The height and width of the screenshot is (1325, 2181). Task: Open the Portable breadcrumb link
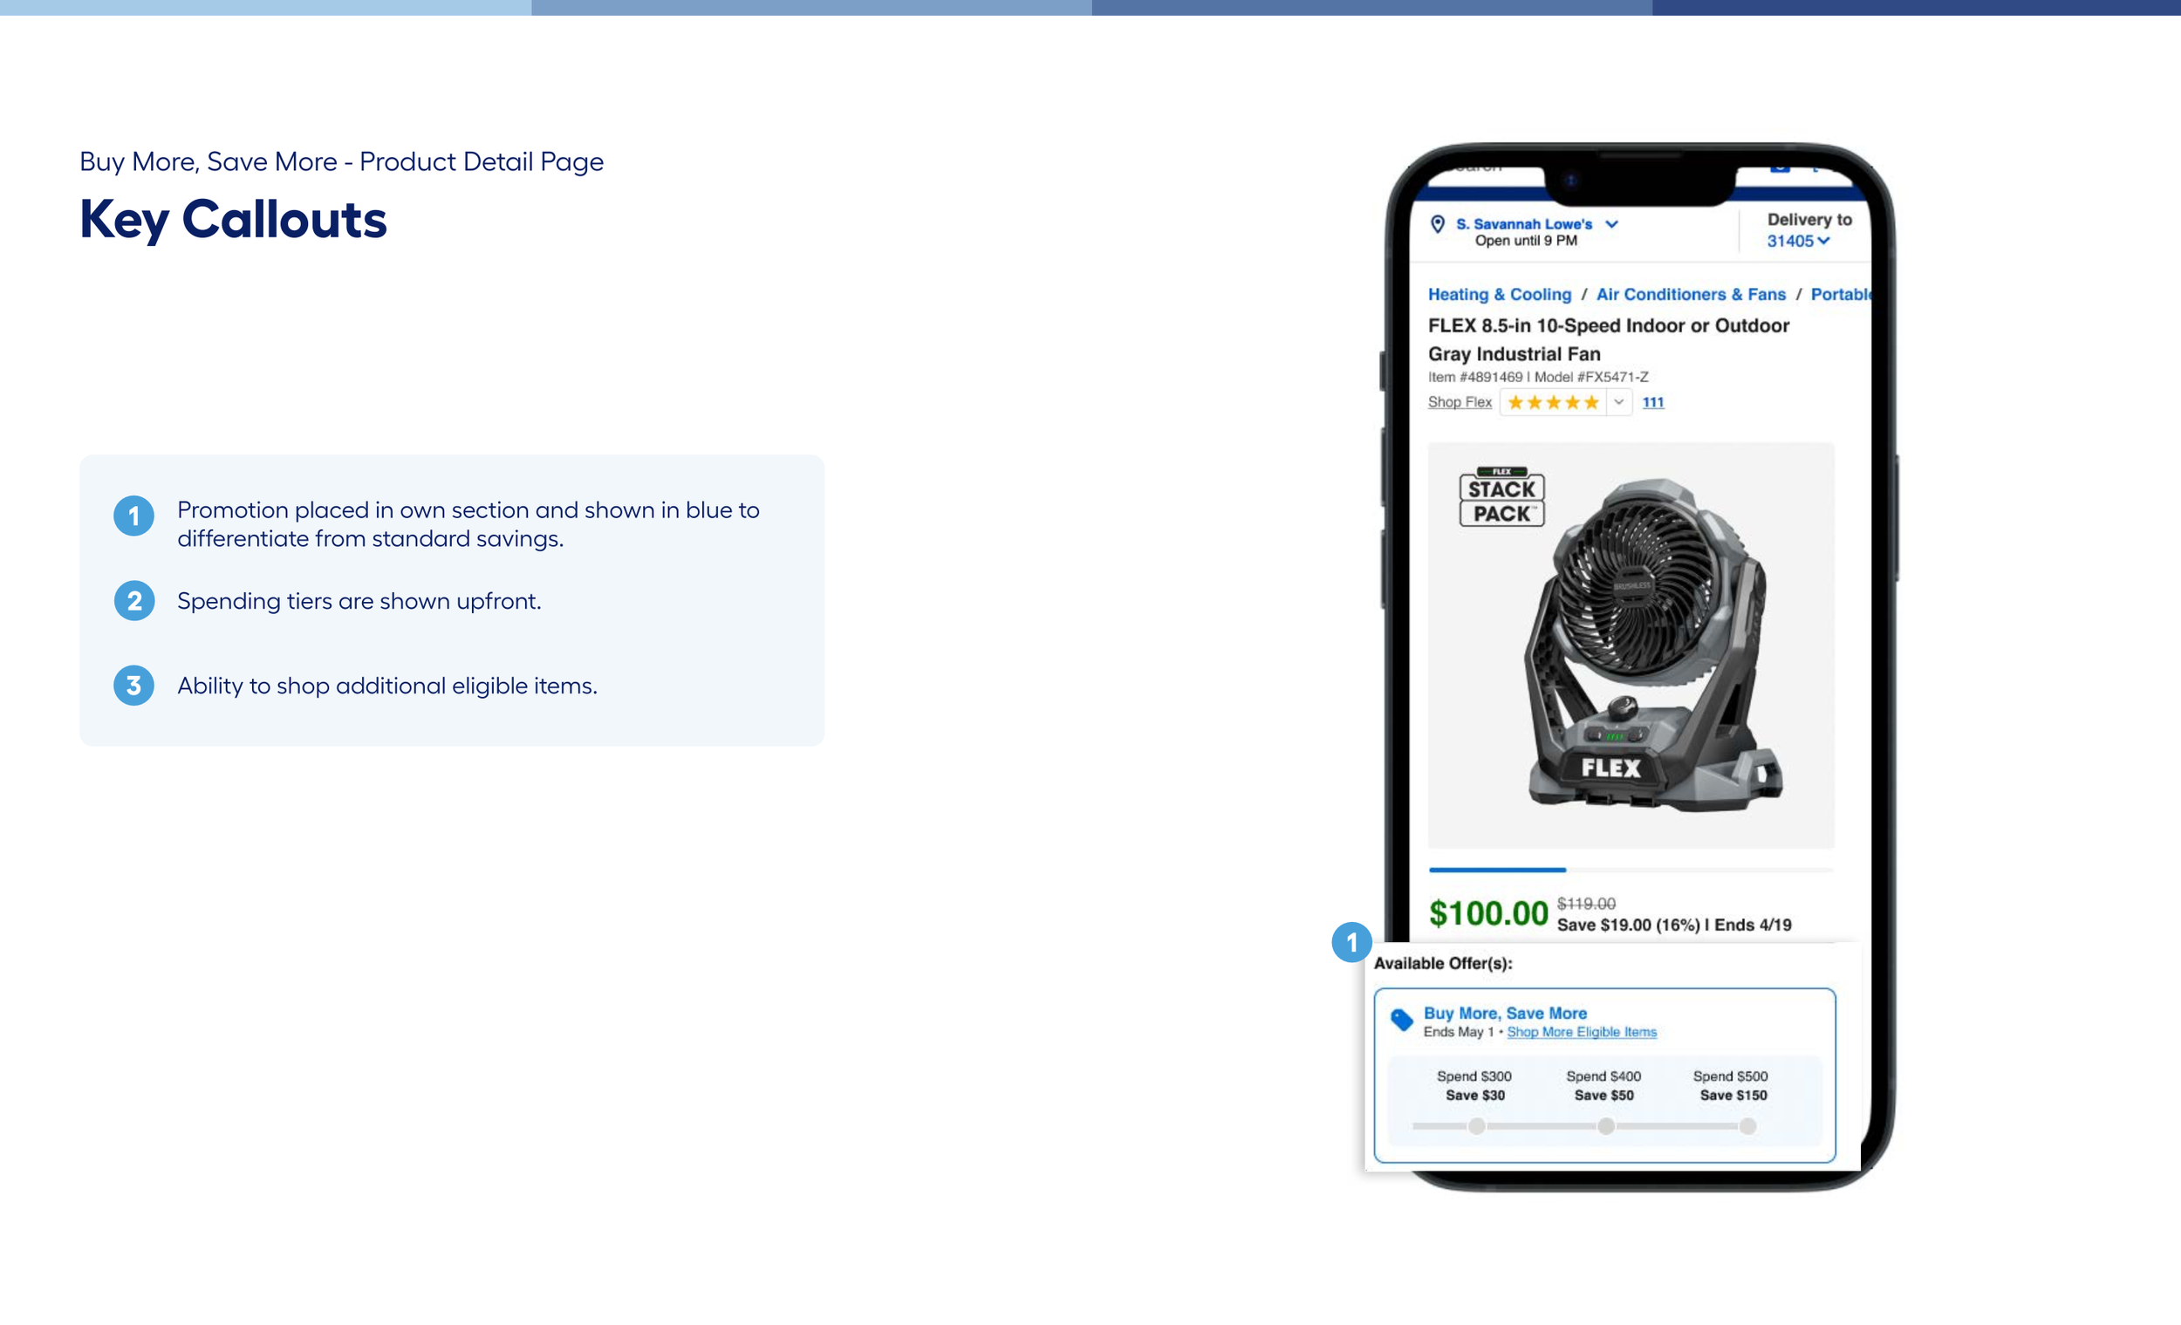pos(1840,295)
